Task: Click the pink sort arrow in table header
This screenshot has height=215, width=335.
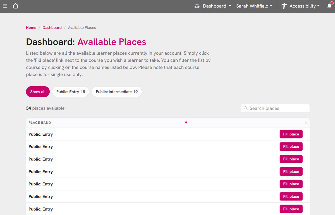Action: tap(186, 122)
